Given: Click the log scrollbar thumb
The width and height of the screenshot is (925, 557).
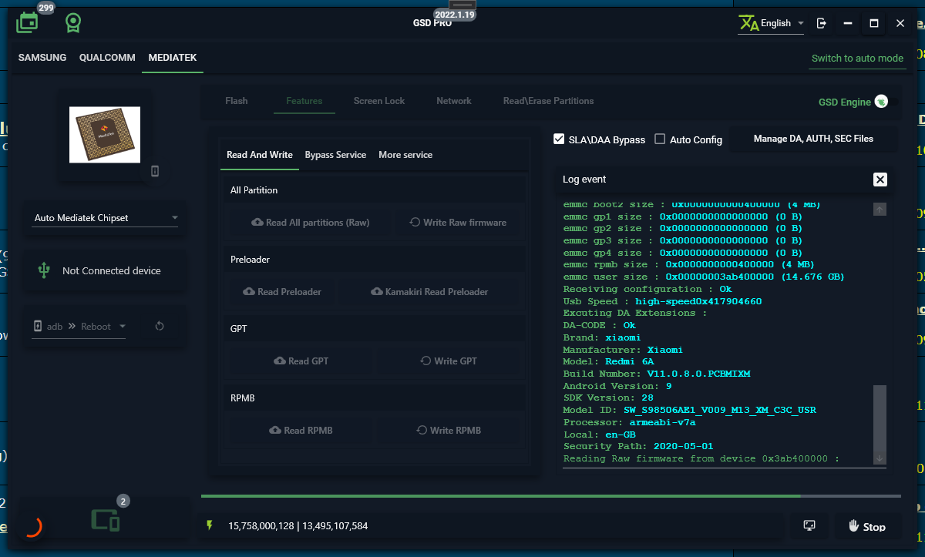Looking at the screenshot, I should pyautogui.click(x=880, y=418).
